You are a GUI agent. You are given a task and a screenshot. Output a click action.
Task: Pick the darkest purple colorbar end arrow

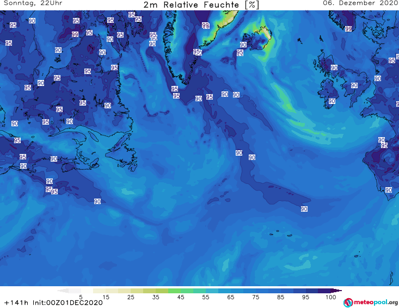[x=336, y=291]
